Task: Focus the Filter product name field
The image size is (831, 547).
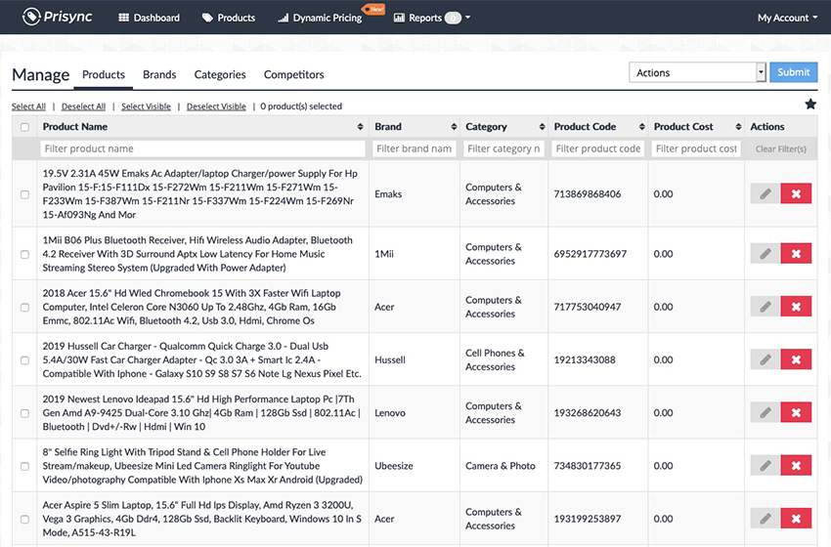Action: (203, 148)
